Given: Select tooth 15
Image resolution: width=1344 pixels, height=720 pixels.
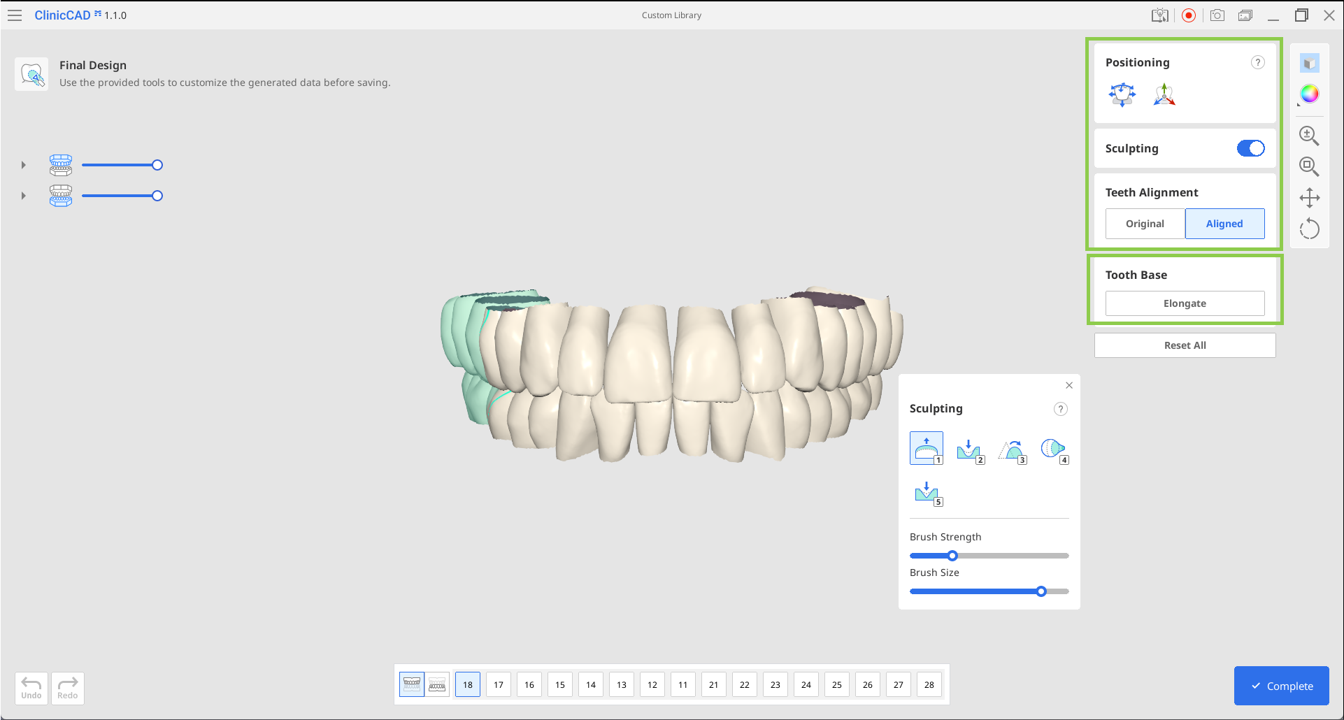Looking at the screenshot, I should (x=560, y=684).
